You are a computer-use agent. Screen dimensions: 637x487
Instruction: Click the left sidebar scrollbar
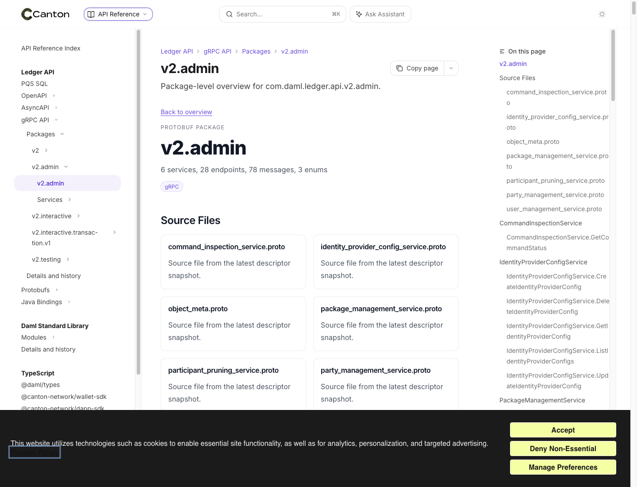pos(138,202)
